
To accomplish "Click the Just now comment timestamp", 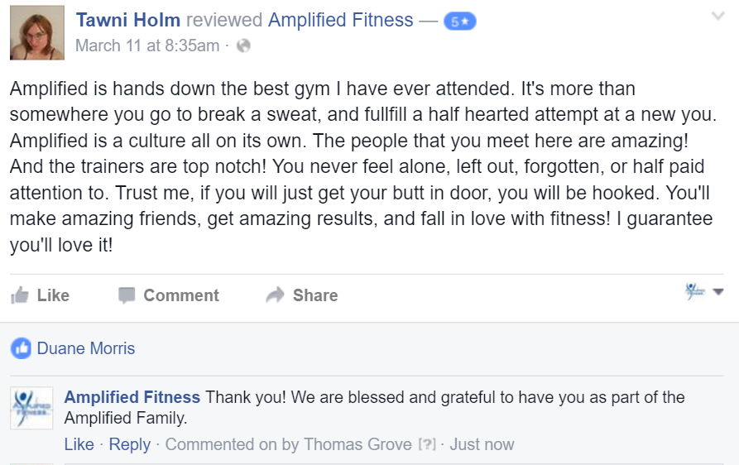I will pos(482,444).
